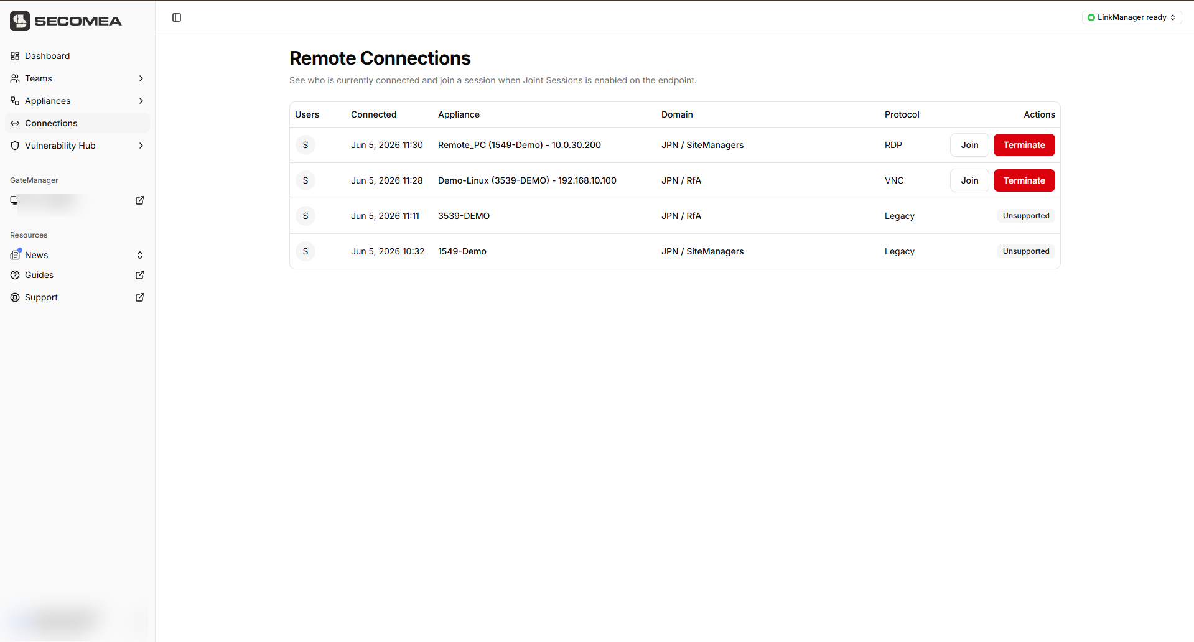The image size is (1194, 642).
Task: Open the Guides link
Action: click(x=77, y=275)
